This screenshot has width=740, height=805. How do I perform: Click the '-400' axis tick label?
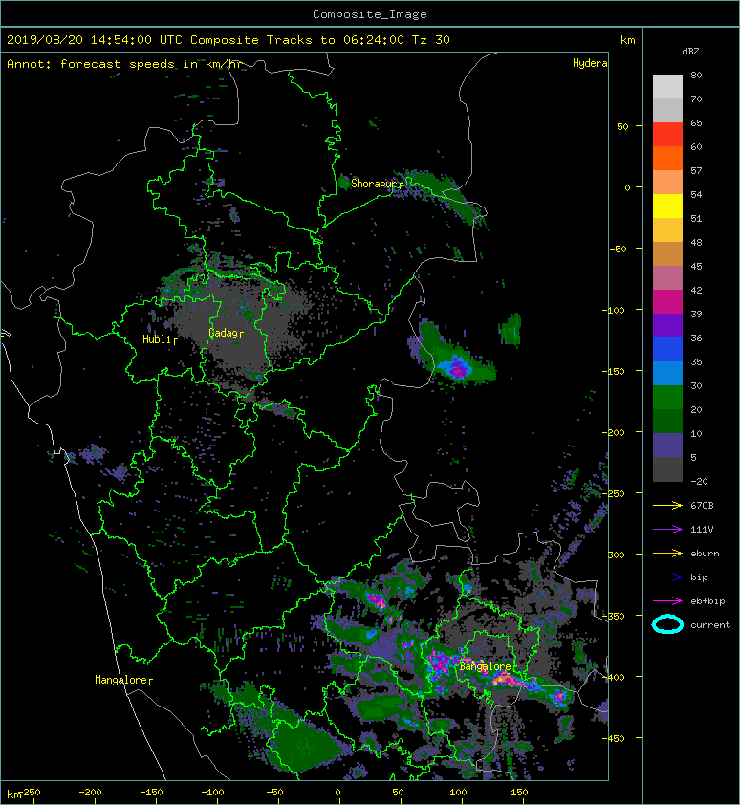613,677
